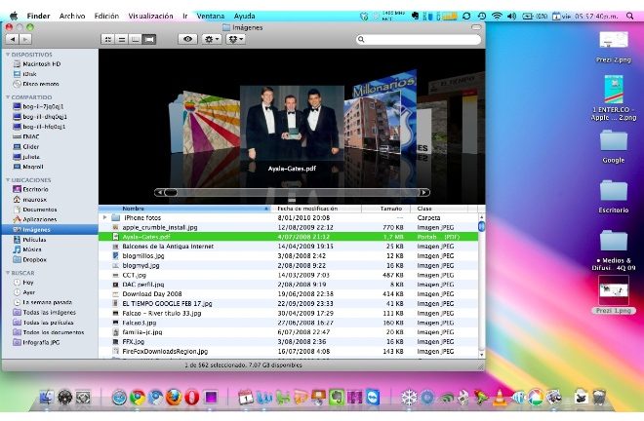Collapse the UBICACIONES sidebar section
The image size is (644, 421).
[x=8, y=180]
